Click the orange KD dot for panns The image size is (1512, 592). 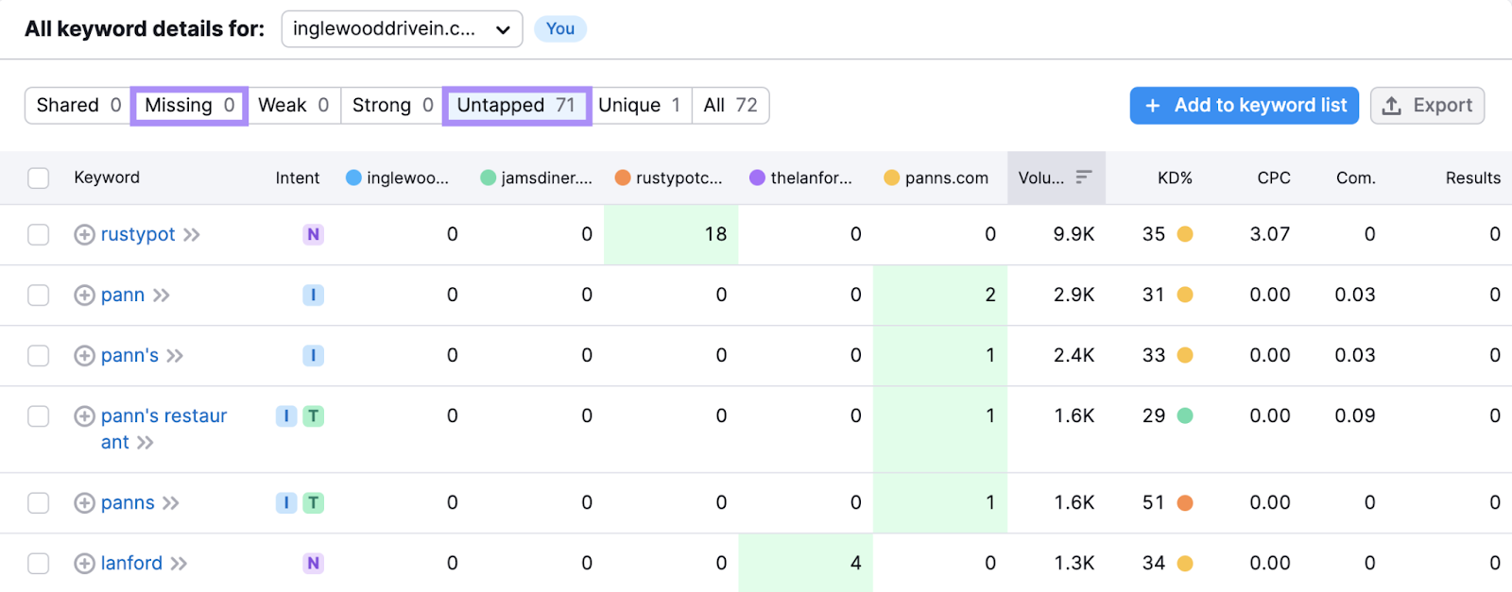(x=1185, y=503)
